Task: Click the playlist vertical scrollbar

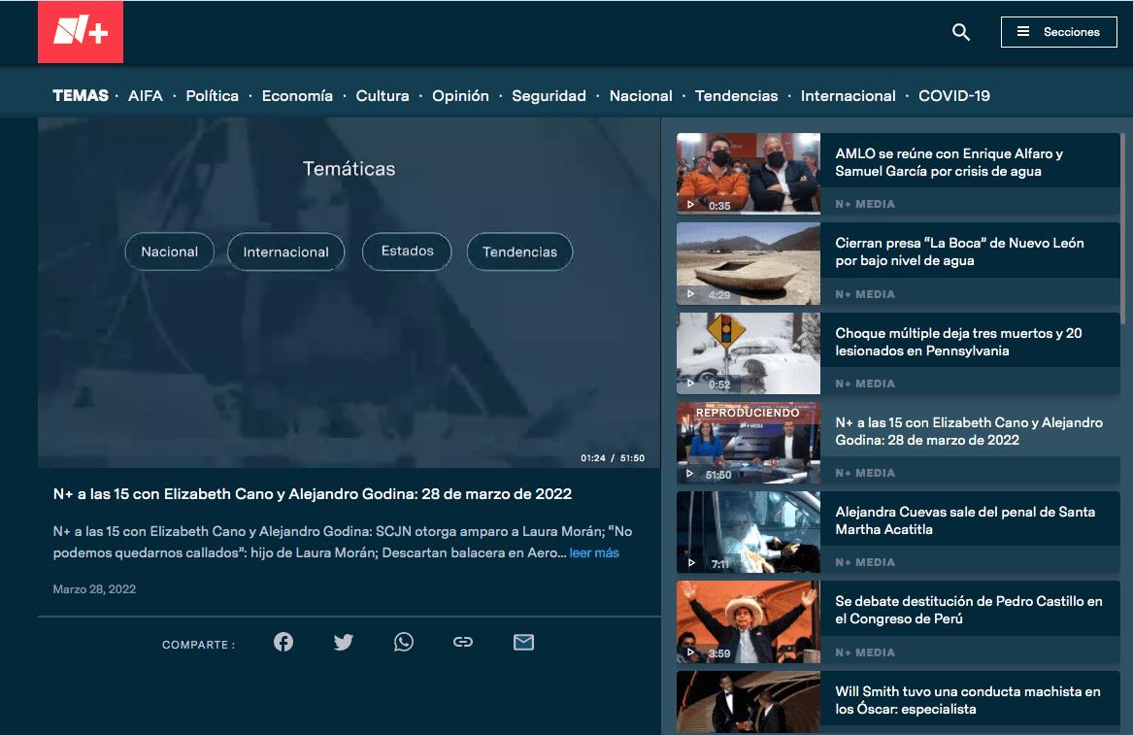Action: pos(1122,227)
